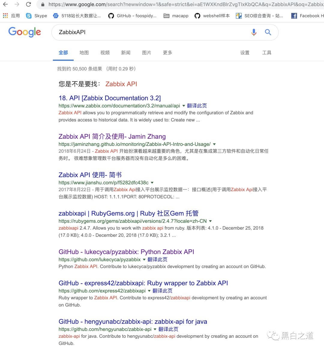Viewport: 324px width, 350px height.
Task: Switch to the 图片 tab
Action: pyautogui.click(x=146, y=53)
